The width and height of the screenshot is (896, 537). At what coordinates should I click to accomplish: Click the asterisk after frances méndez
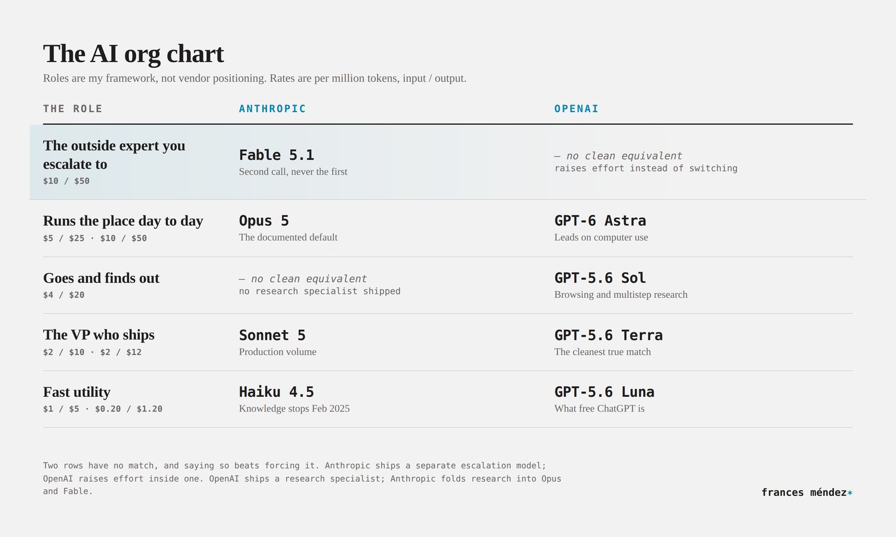point(850,493)
